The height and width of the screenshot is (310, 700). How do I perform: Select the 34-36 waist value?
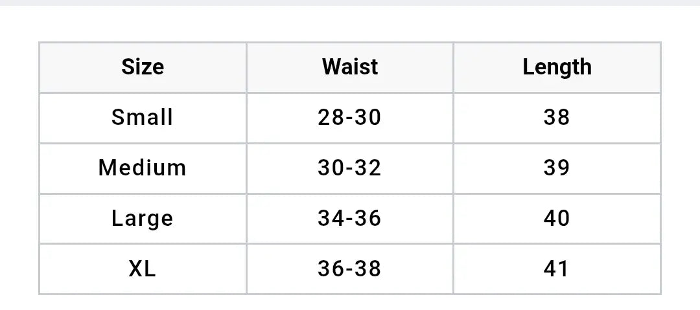click(349, 219)
